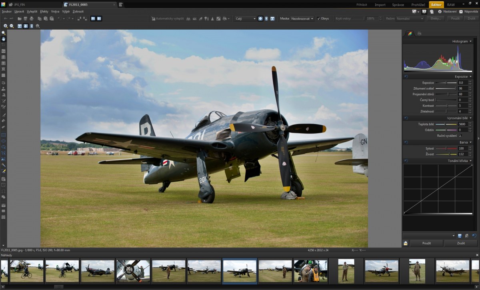Open the Efekty menu

(x=44, y=12)
